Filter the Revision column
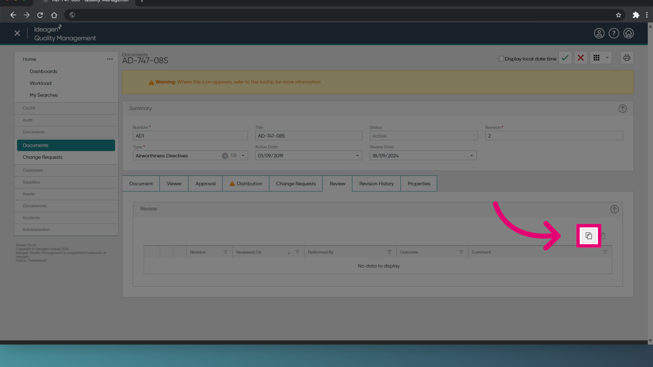 [225, 252]
